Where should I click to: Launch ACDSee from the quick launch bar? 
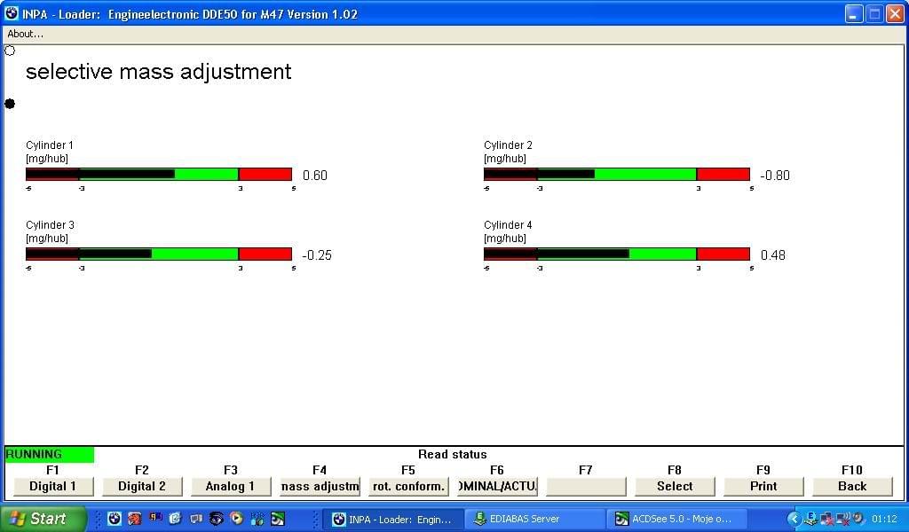[x=278, y=519]
